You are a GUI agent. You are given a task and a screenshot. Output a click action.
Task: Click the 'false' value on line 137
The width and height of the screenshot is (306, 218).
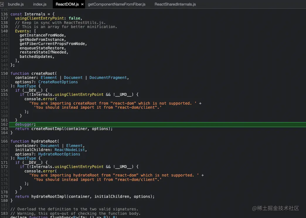(x=74, y=18)
